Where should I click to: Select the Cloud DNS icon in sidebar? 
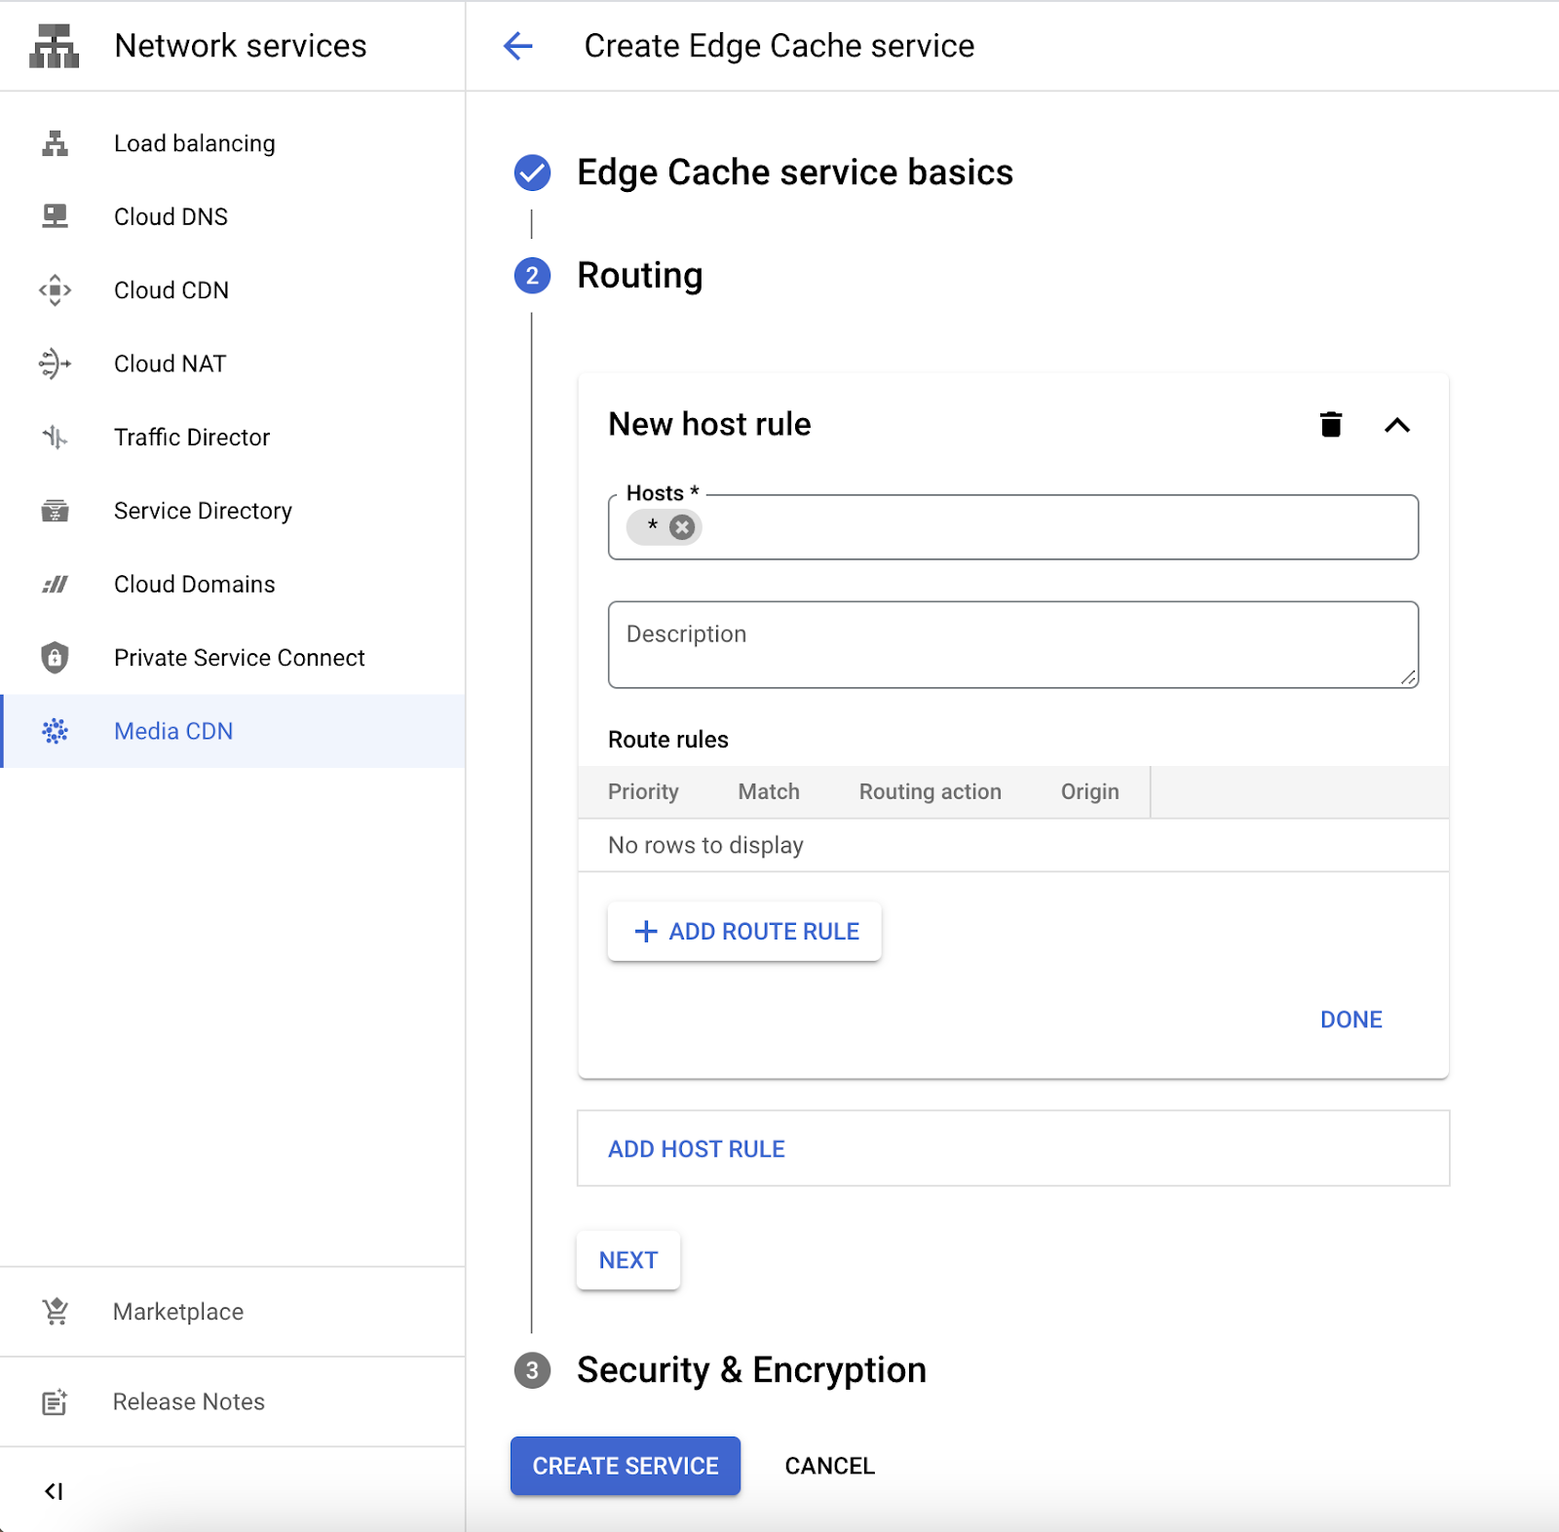click(x=56, y=216)
